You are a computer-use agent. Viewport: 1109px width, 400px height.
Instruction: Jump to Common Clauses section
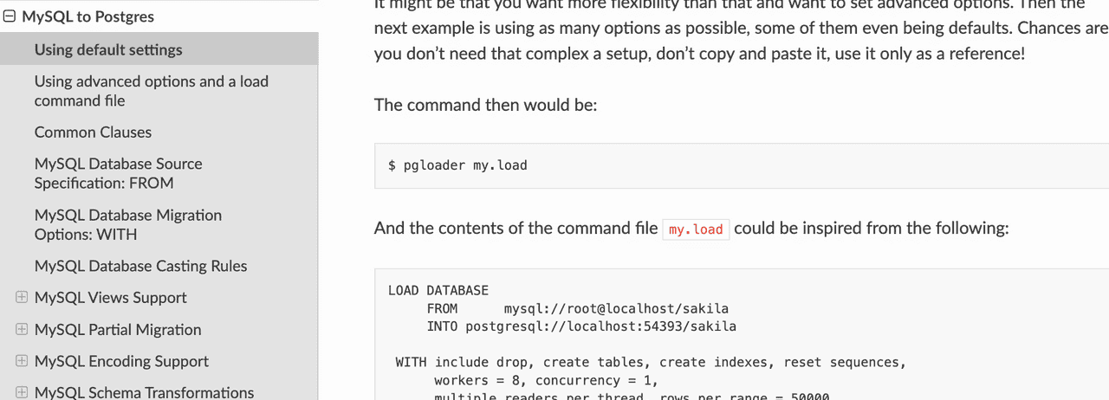[x=93, y=132]
